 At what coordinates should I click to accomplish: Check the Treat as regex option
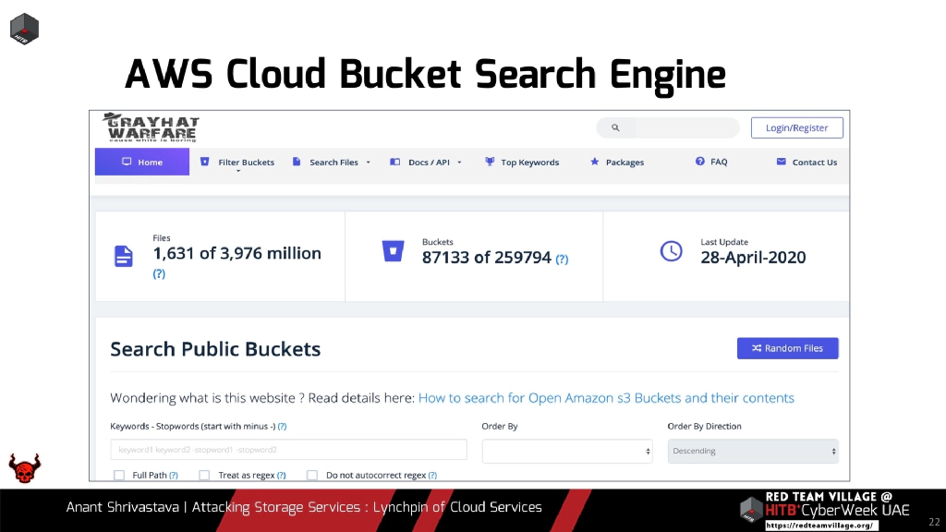pos(205,475)
